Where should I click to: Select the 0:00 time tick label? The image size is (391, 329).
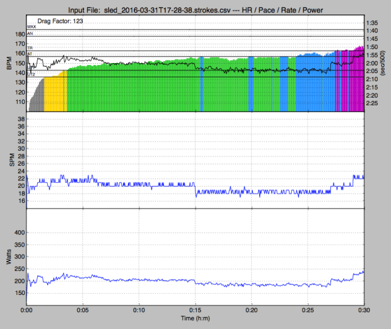pos(26,311)
